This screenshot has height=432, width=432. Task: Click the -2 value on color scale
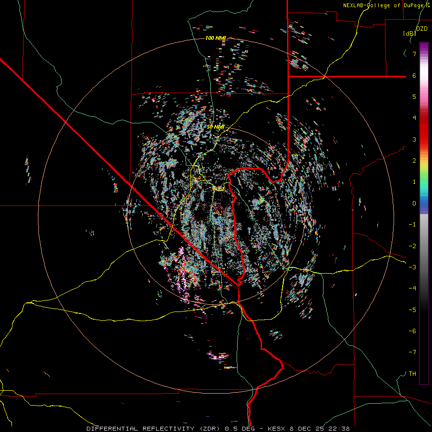412,246
